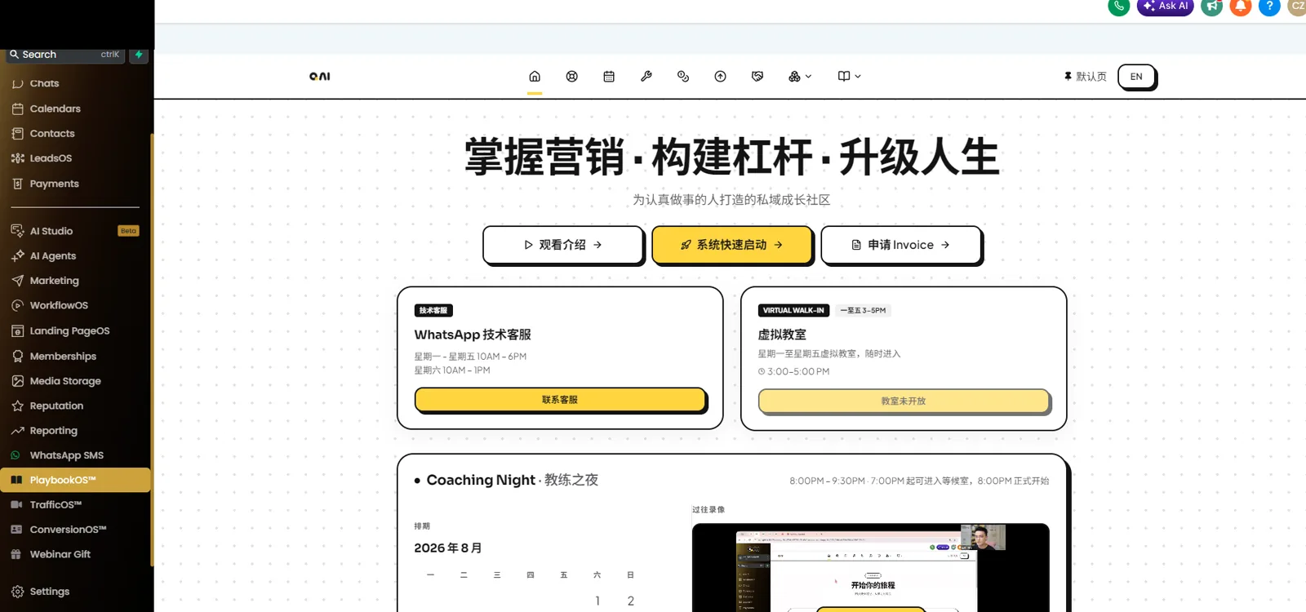Expand the cubes icon dropdown in navbar

(800, 77)
